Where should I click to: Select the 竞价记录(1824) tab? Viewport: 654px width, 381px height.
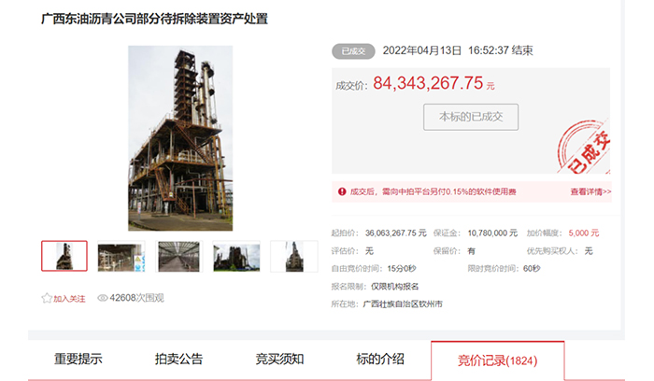pos(497,360)
